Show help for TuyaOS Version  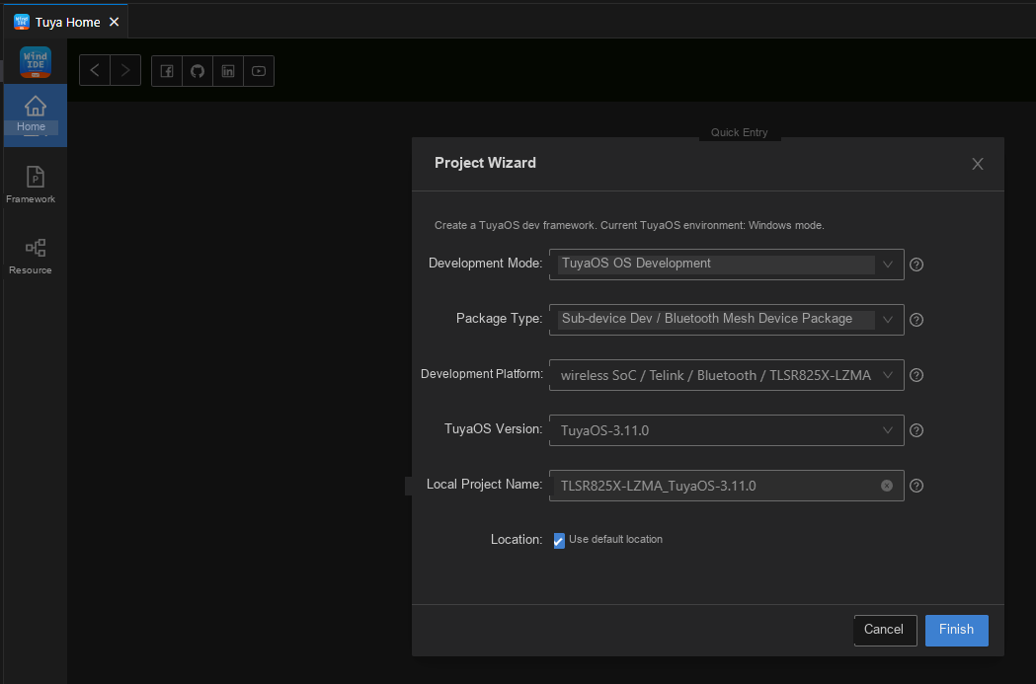(x=916, y=430)
